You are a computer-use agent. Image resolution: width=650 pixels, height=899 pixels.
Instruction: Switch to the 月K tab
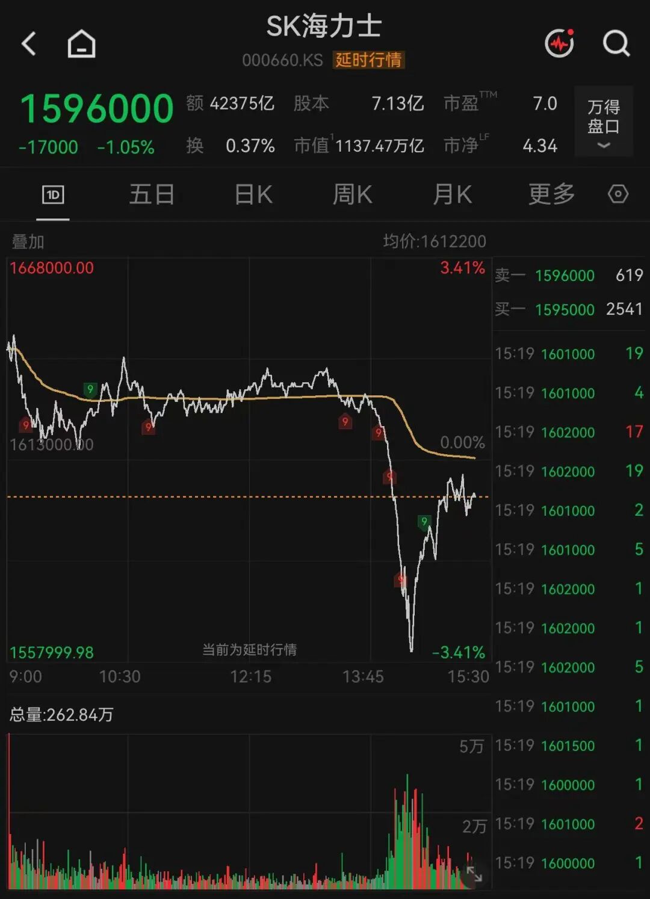click(453, 194)
